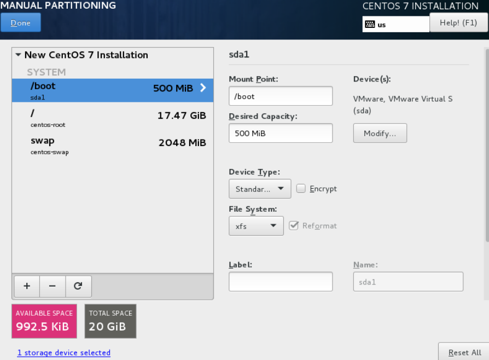Click the sda1 heading on right panel
Viewport: 489px width, 360px height.
pos(239,55)
